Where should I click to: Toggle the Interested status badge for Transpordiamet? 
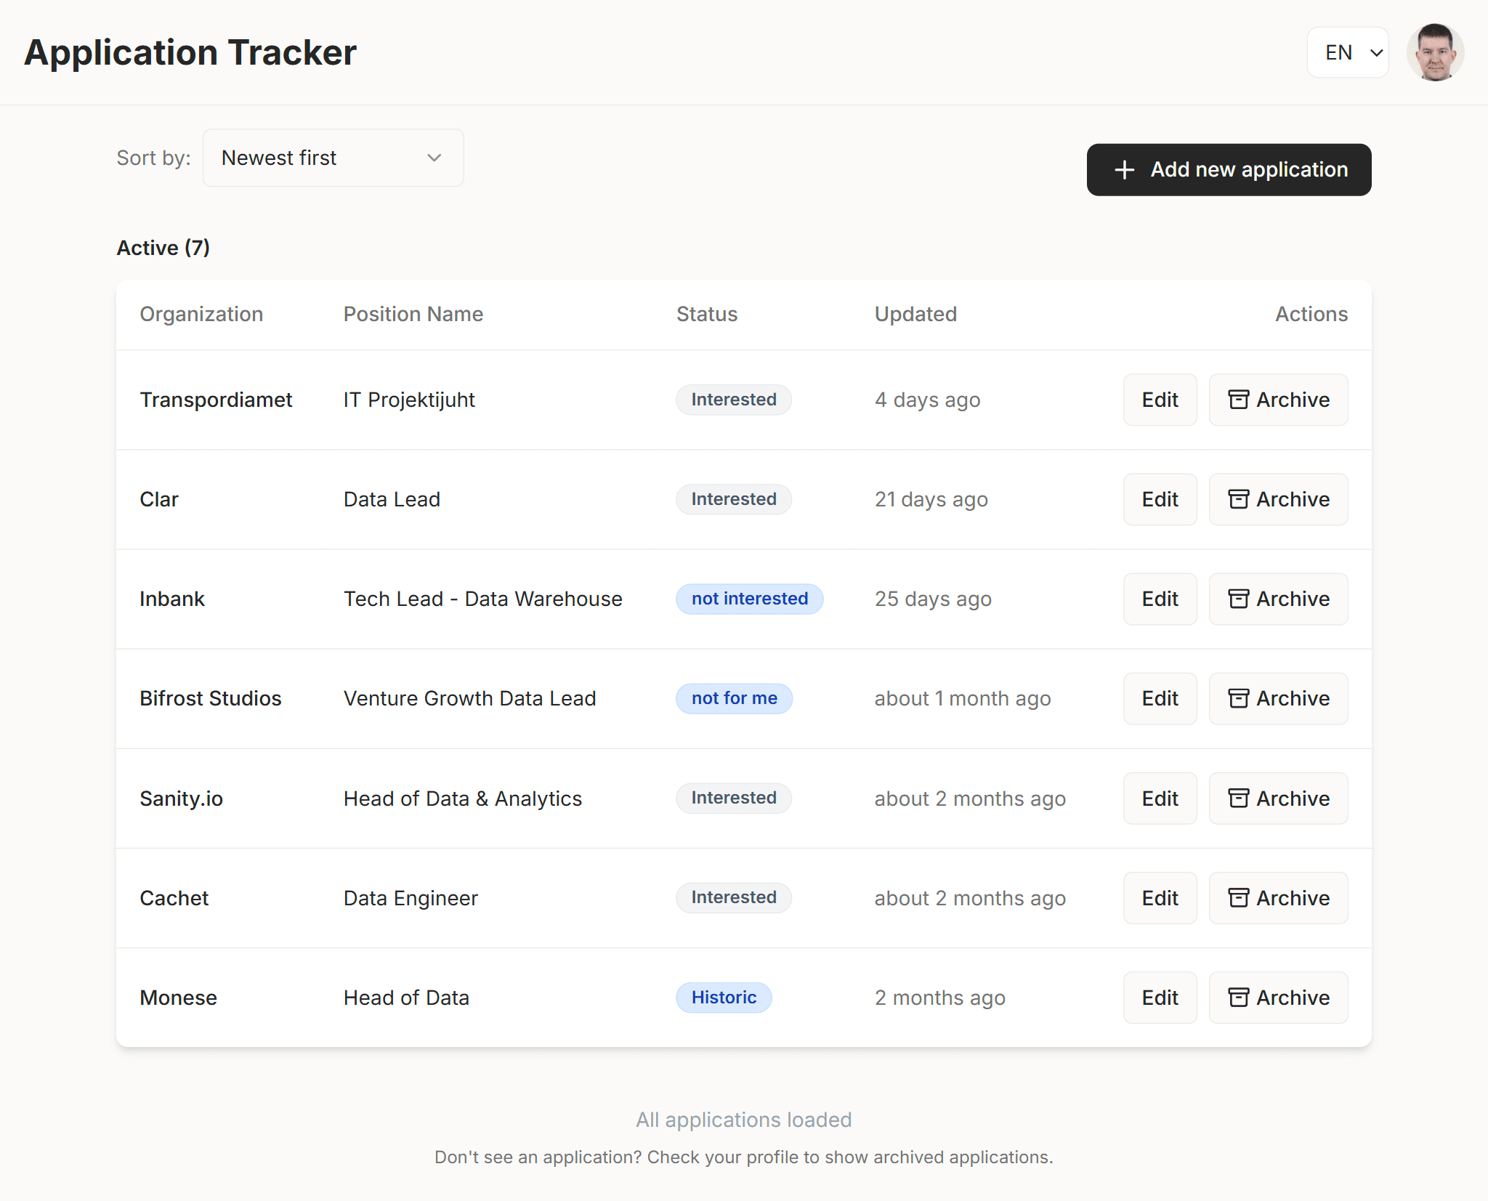[x=733, y=399]
